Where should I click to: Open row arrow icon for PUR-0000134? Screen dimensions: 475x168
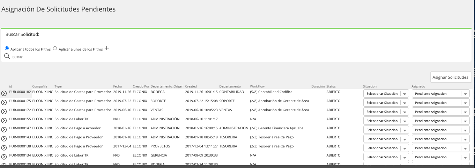click(x=4, y=157)
